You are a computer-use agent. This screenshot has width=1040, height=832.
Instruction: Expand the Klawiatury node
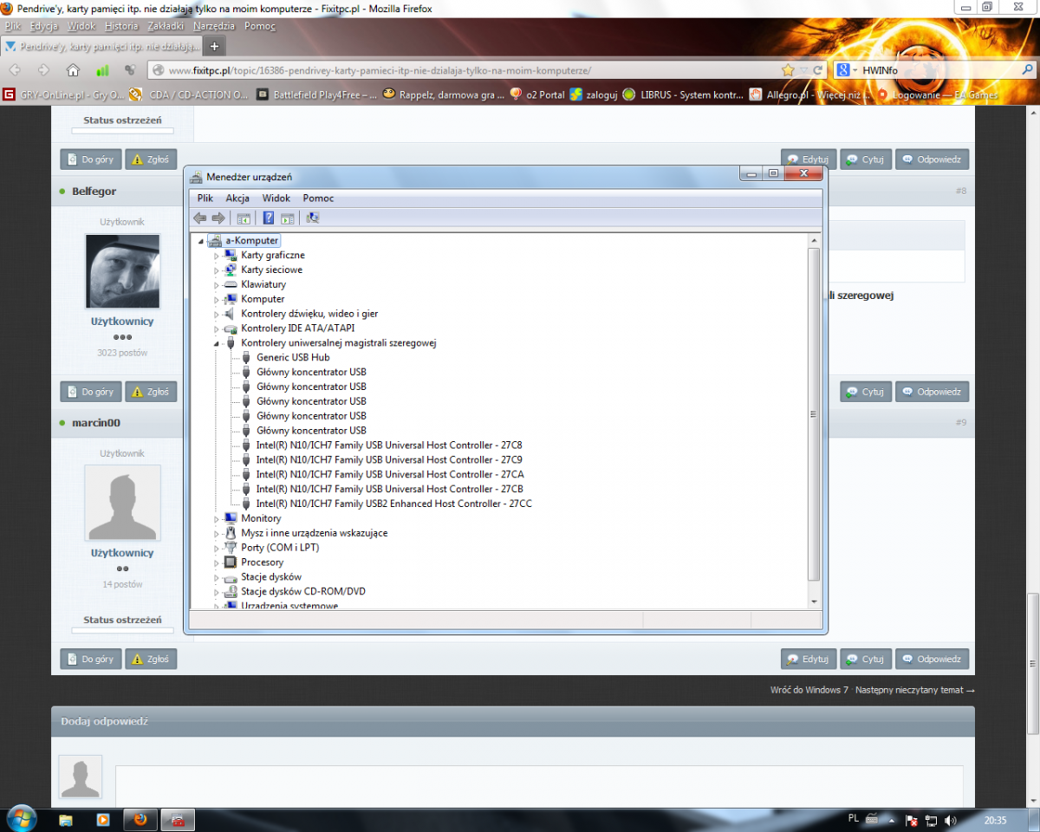coord(218,285)
